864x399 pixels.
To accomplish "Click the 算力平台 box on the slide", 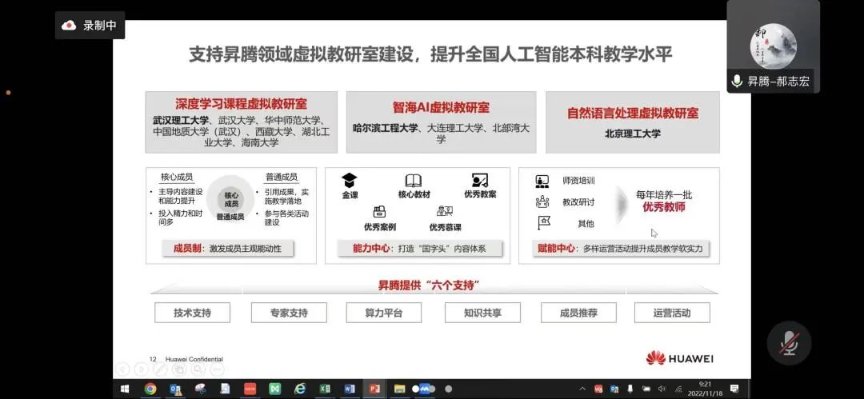I will [385, 313].
